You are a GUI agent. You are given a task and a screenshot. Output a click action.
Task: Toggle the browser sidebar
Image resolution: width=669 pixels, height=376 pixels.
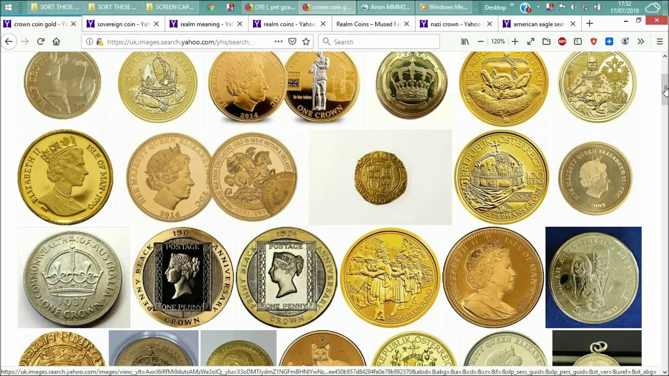pyautogui.click(x=578, y=42)
